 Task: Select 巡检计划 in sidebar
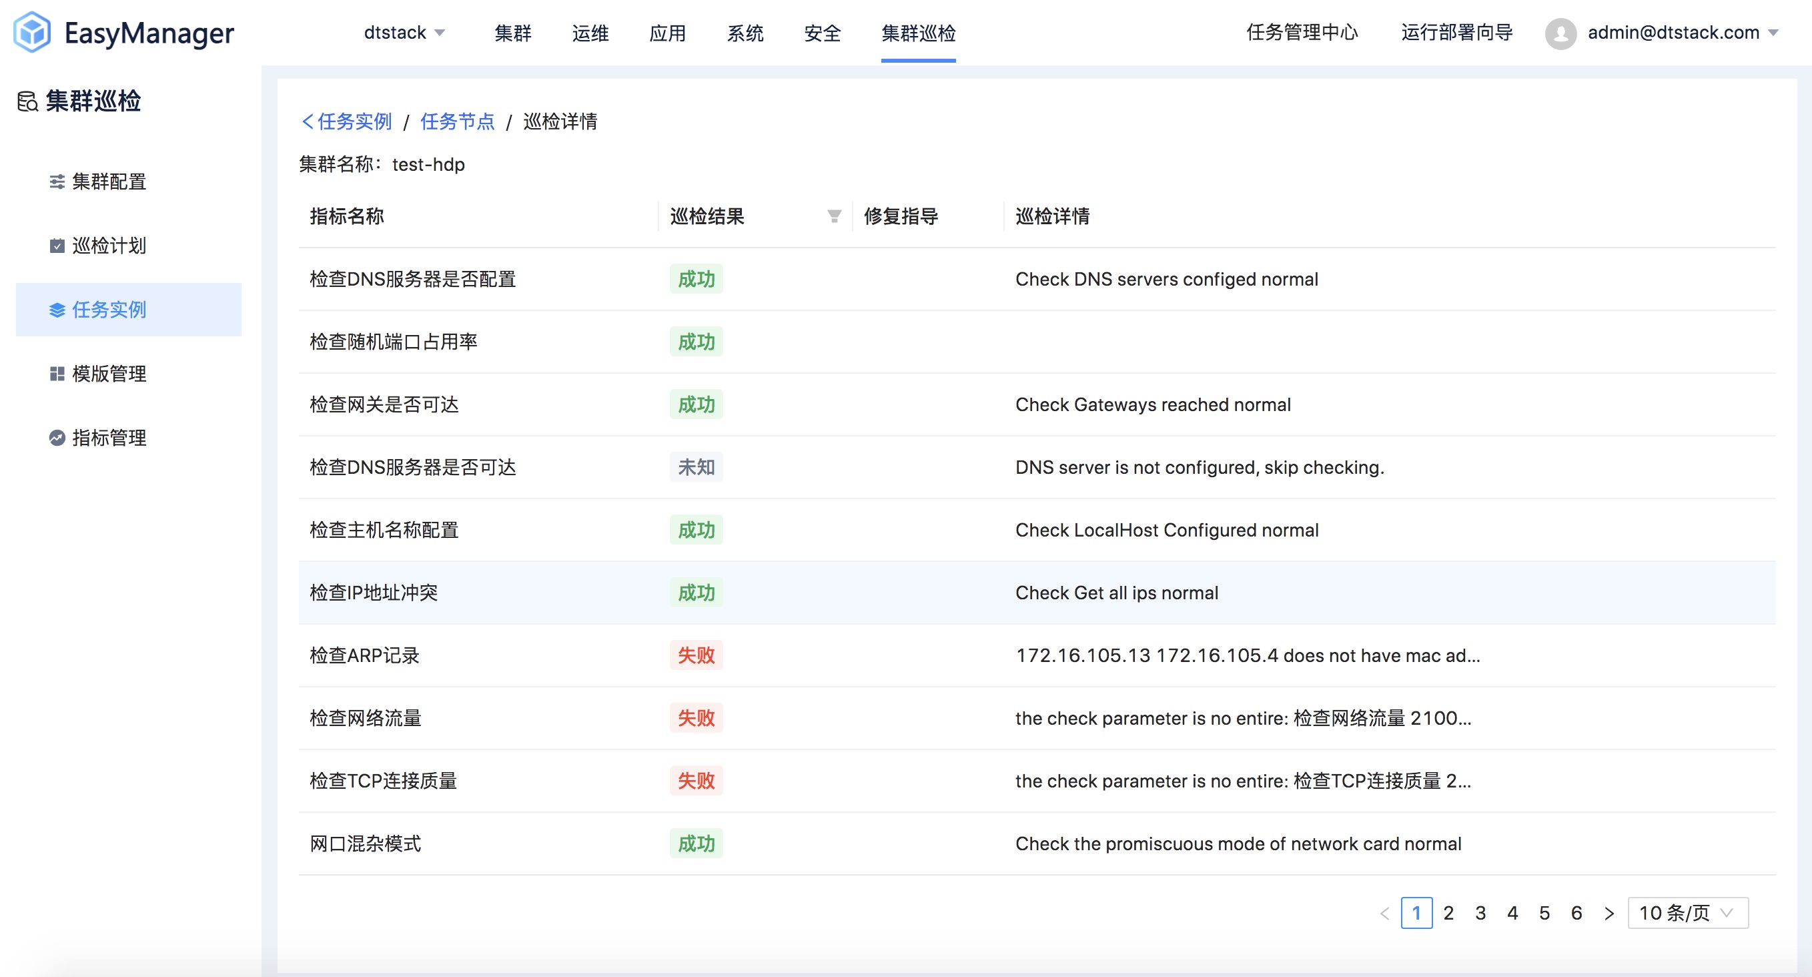[x=129, y=246]
